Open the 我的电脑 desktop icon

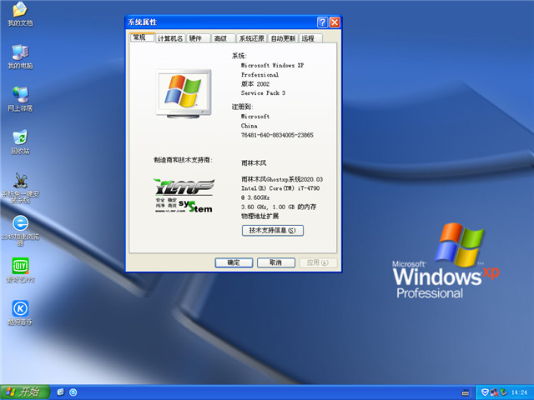(20, 57)
